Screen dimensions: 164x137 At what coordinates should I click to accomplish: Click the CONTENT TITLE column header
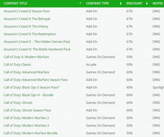pos(15,3)
